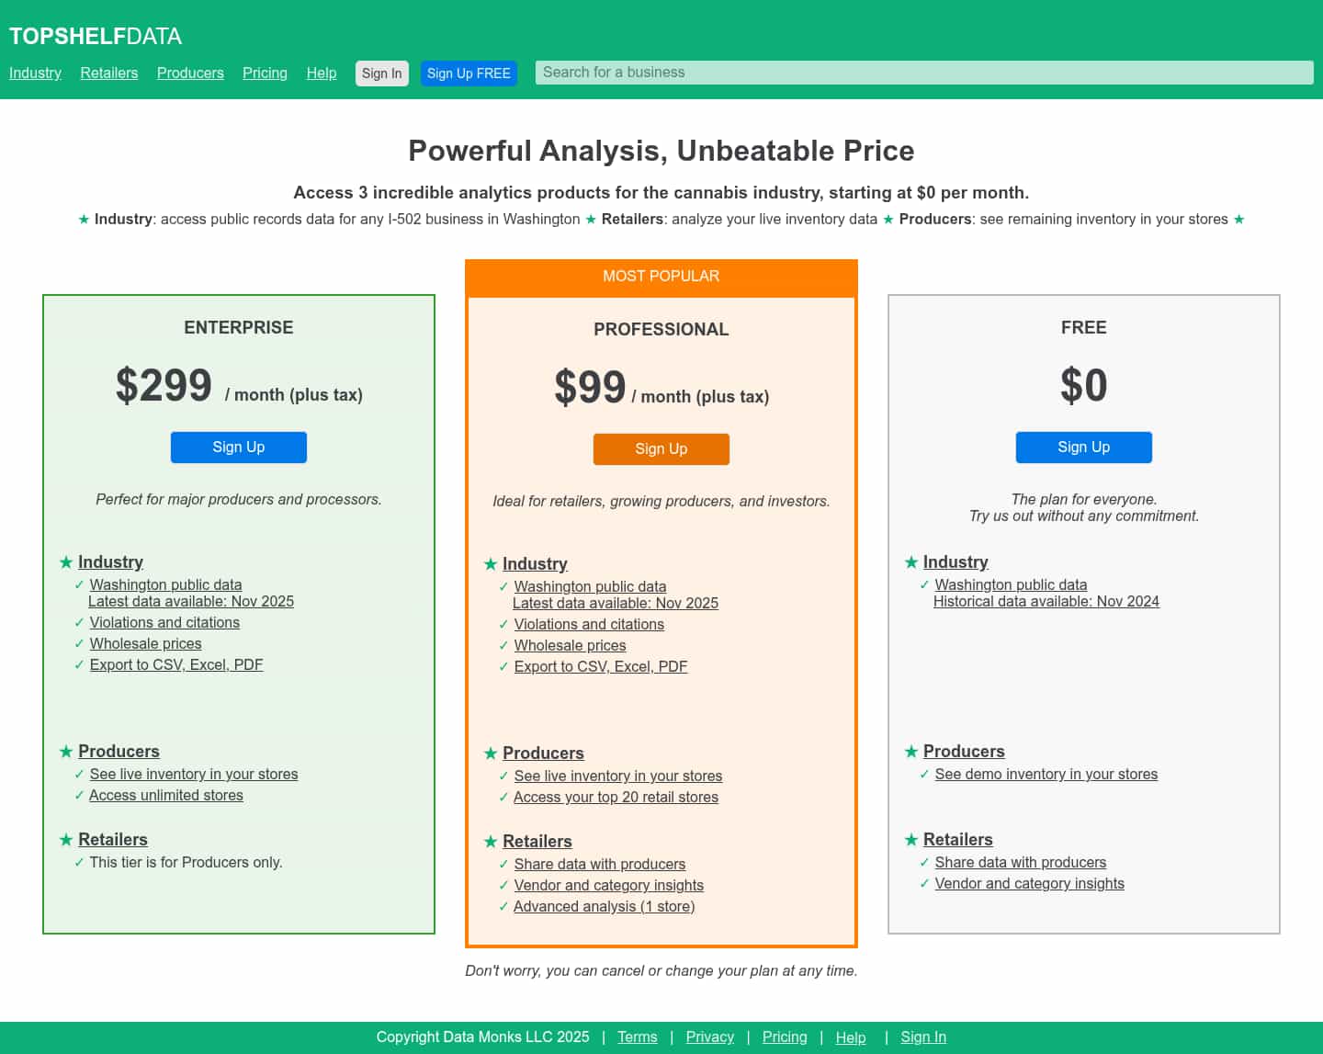
Task: Click the Privacy footer link
Action: tap(709, 1037)
